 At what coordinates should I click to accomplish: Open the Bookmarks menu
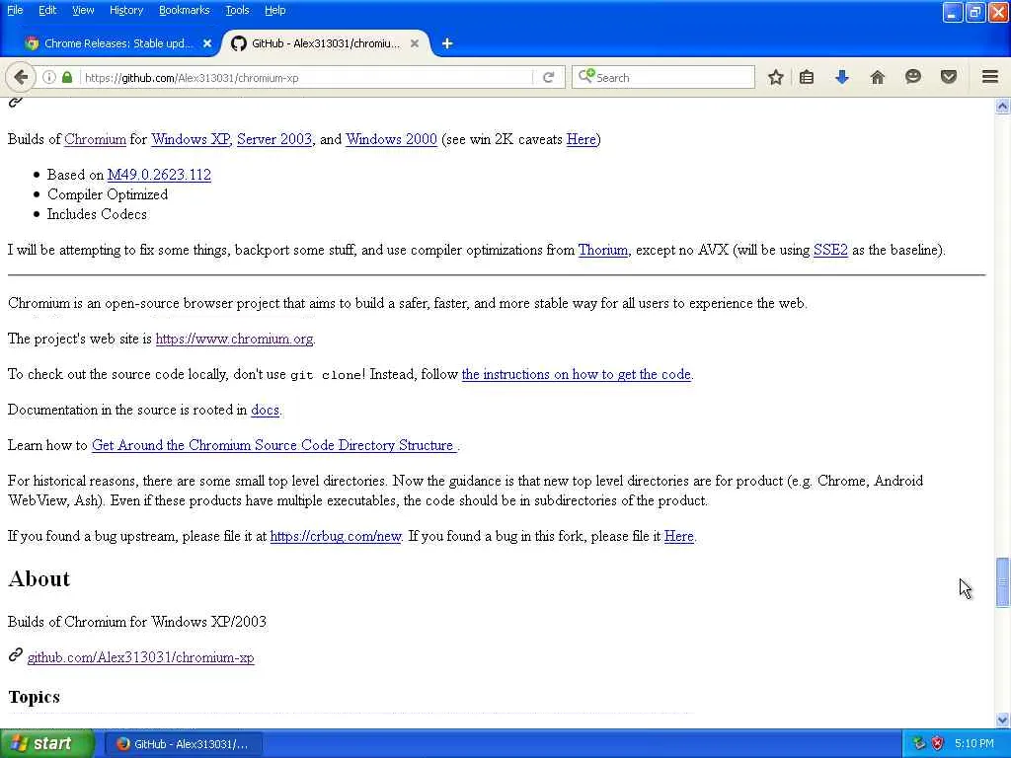click(184, 10)
